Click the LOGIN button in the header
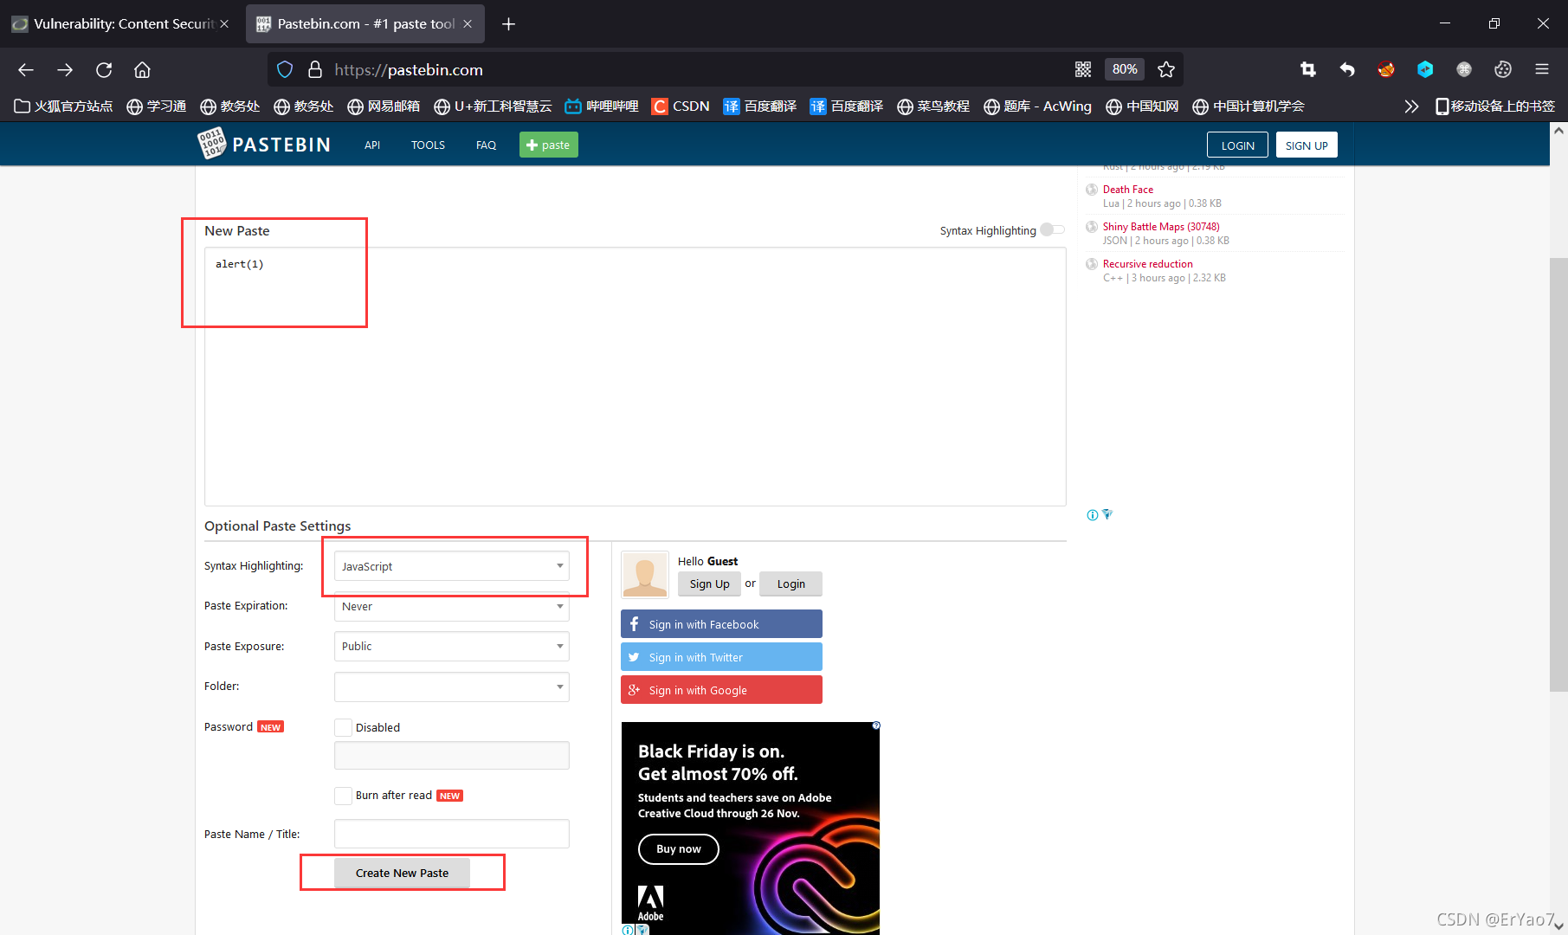 [1237, 145]
